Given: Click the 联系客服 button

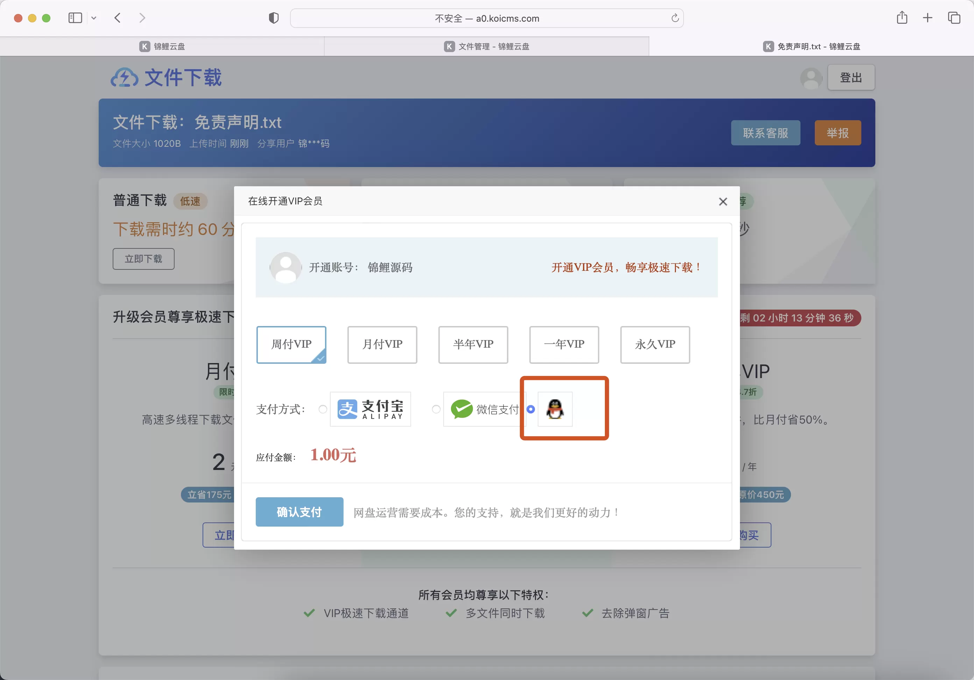Looking at the screenshot, I should [x=765, y=133].
